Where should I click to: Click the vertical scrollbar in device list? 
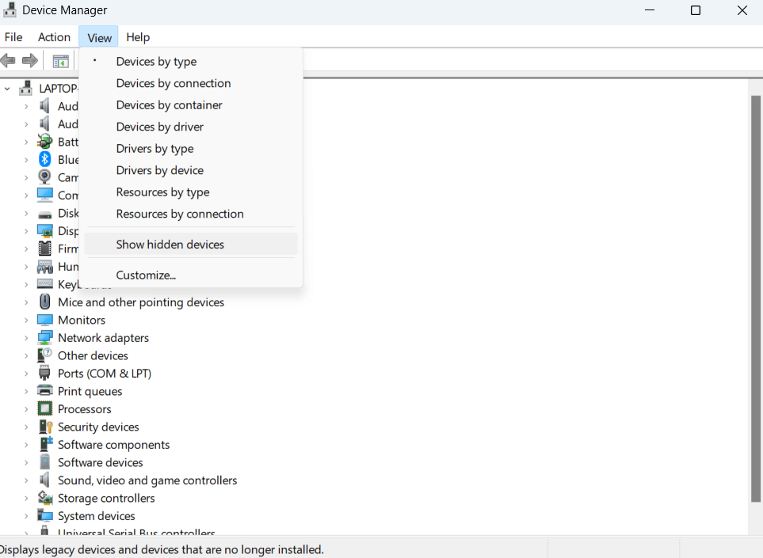[755, 301]
